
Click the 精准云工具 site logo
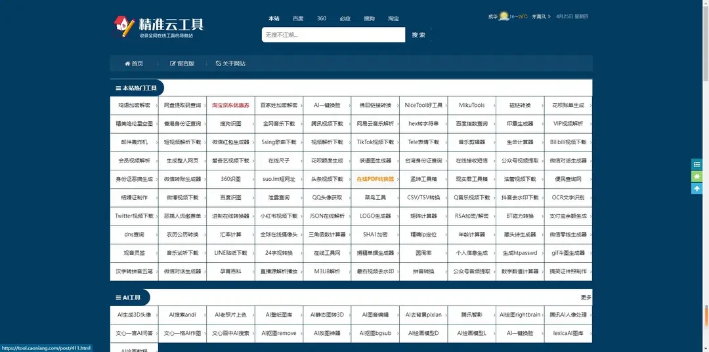158,26
